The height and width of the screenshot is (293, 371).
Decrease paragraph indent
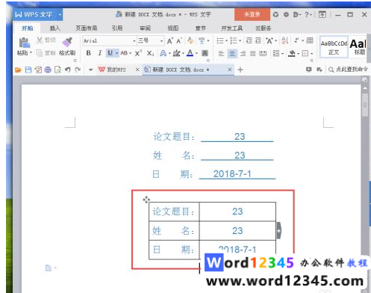[249, 40]
